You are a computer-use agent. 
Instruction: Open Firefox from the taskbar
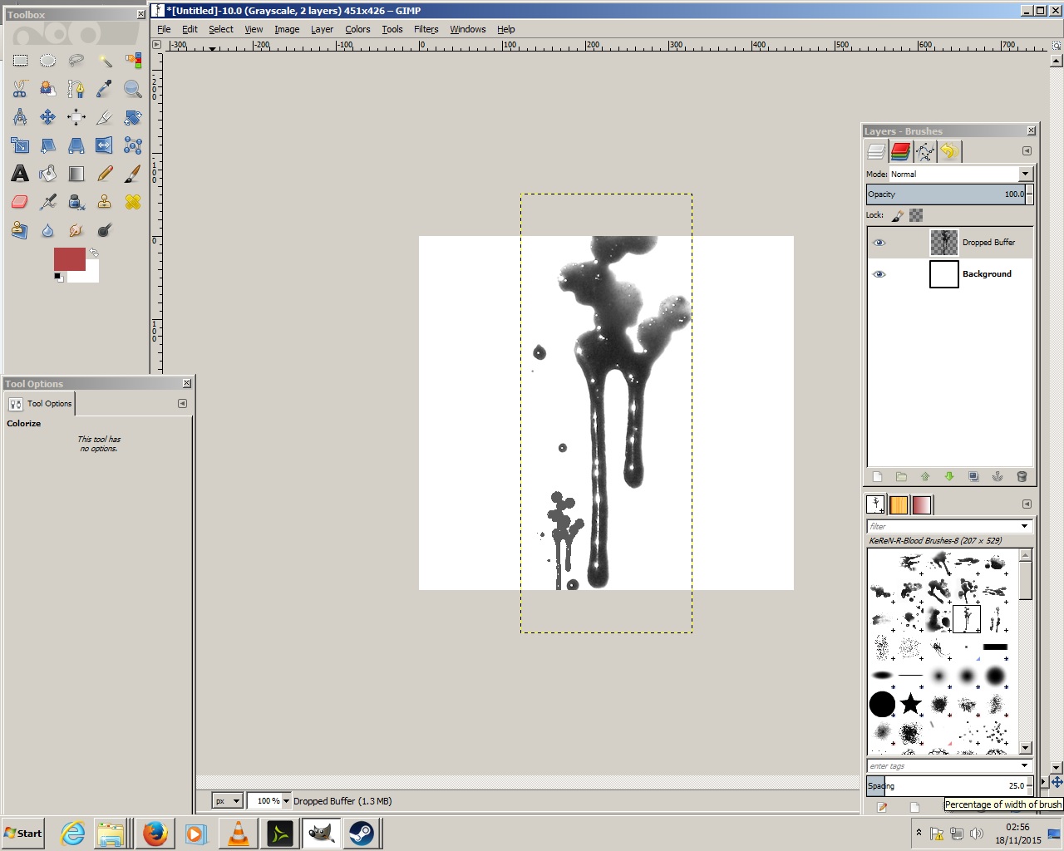pyautogui.click(x=155, y=834)
